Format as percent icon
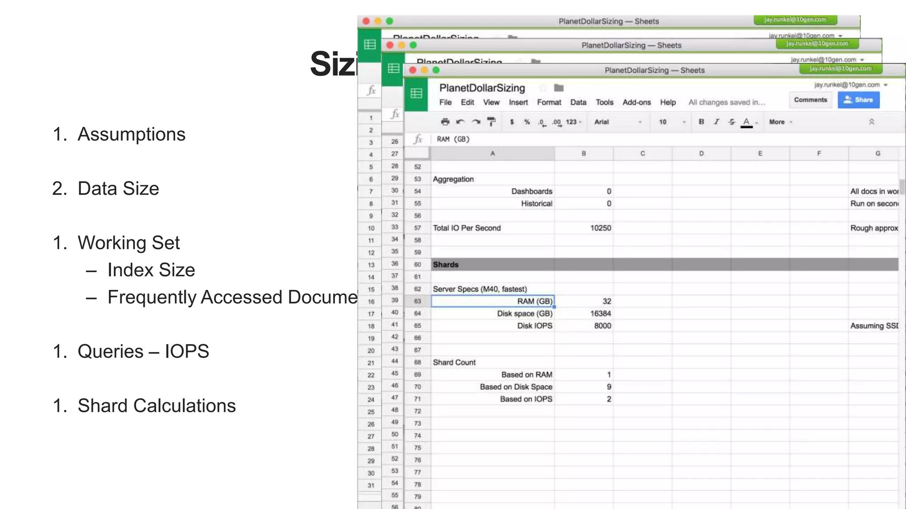The width and height of the screenshot is (906, 509). click(x=527, y=122)
